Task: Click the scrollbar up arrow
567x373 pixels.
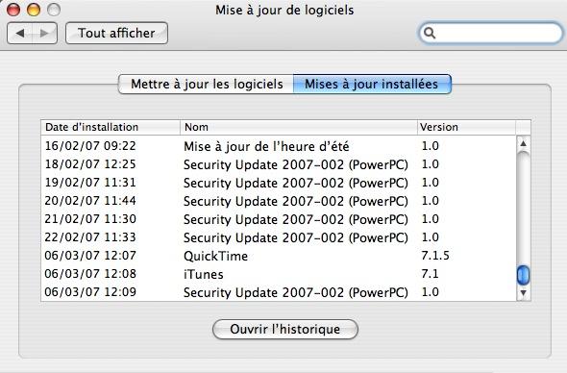Action: [x=523, y=143]
